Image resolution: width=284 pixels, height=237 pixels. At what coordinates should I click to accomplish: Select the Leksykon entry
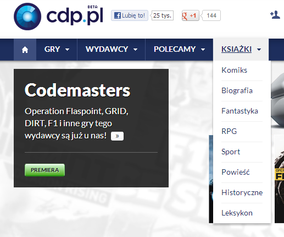(237, 213)
